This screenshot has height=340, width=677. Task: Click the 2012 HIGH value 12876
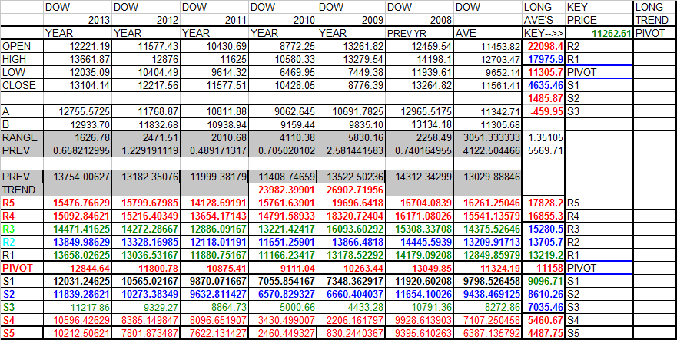pos(146,59)
